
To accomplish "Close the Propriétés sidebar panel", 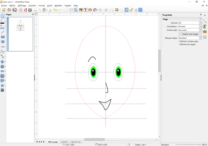I will [x=201, y=15].
